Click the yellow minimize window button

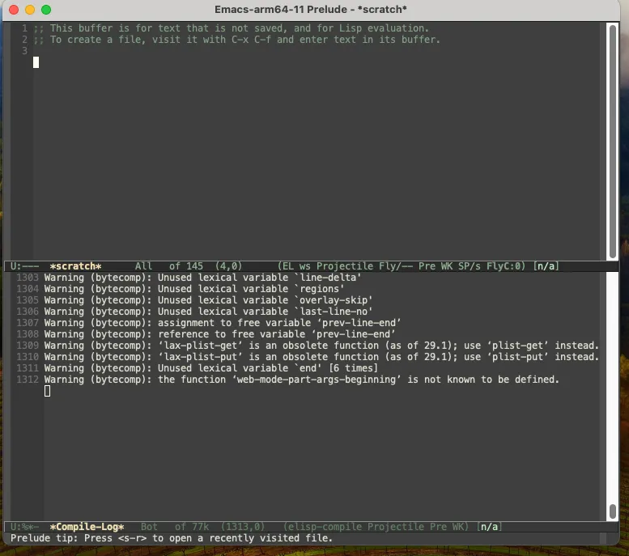30,10
